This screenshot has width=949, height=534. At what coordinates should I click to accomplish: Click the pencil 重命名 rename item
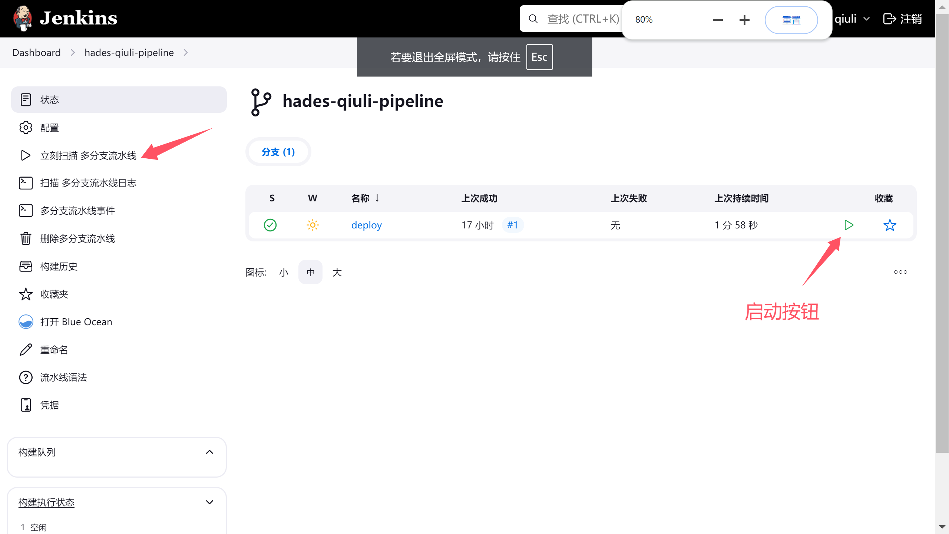[x=26, y=350]
